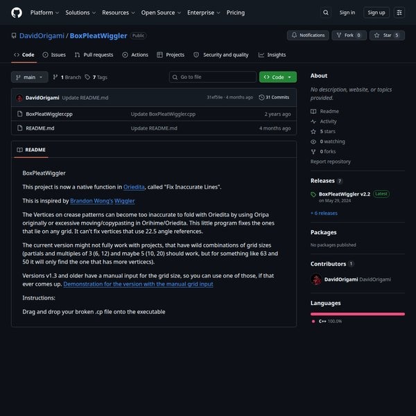View the 0 watching link

(328, 141)
